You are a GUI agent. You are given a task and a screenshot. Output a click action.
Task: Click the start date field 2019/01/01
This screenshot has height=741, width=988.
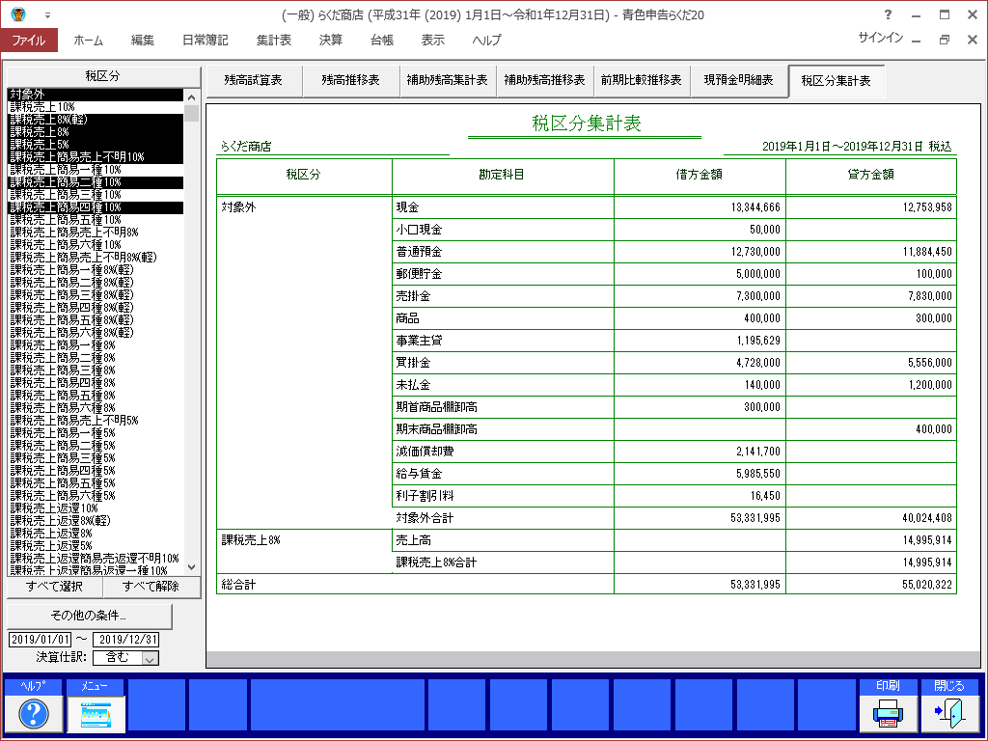(x=40, y=640)
